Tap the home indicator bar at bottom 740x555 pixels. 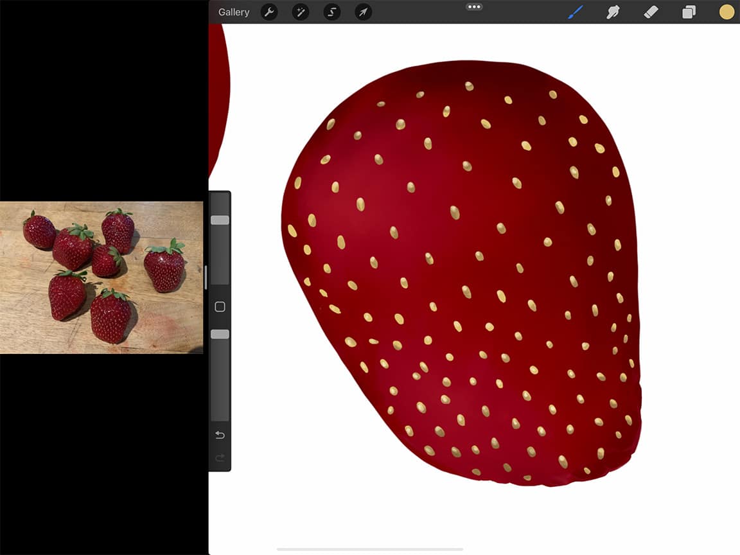tap(369, 549)
